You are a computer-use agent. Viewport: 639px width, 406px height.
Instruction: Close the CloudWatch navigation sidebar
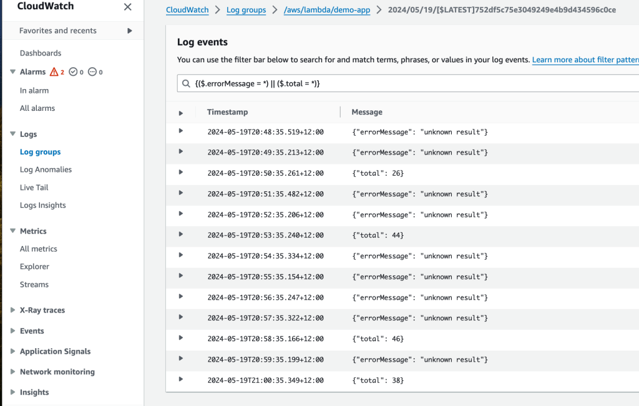click(x=127, y=7)
